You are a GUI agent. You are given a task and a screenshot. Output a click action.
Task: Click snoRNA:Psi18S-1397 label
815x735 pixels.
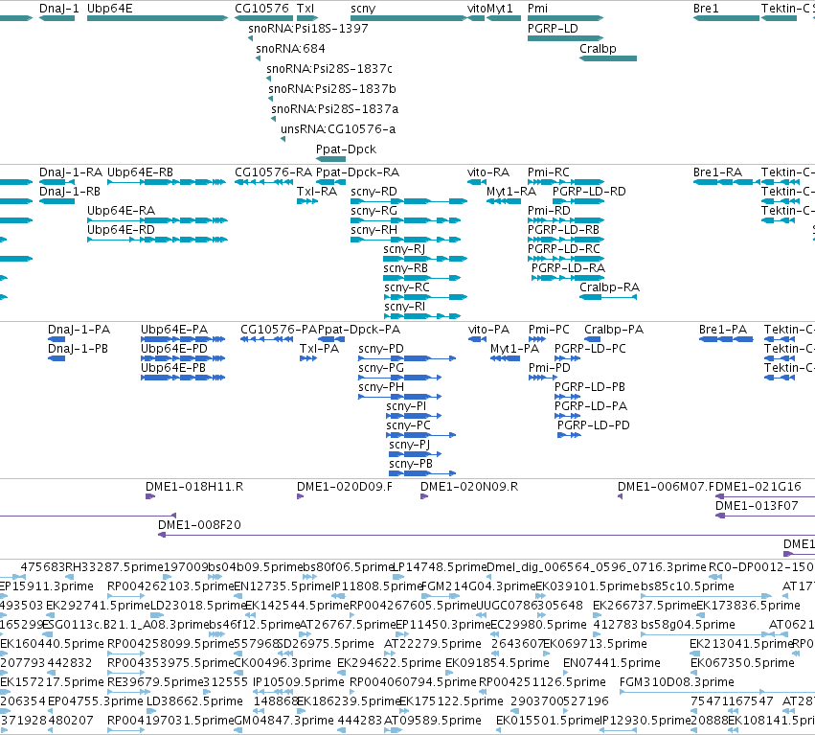coord(308,29)
